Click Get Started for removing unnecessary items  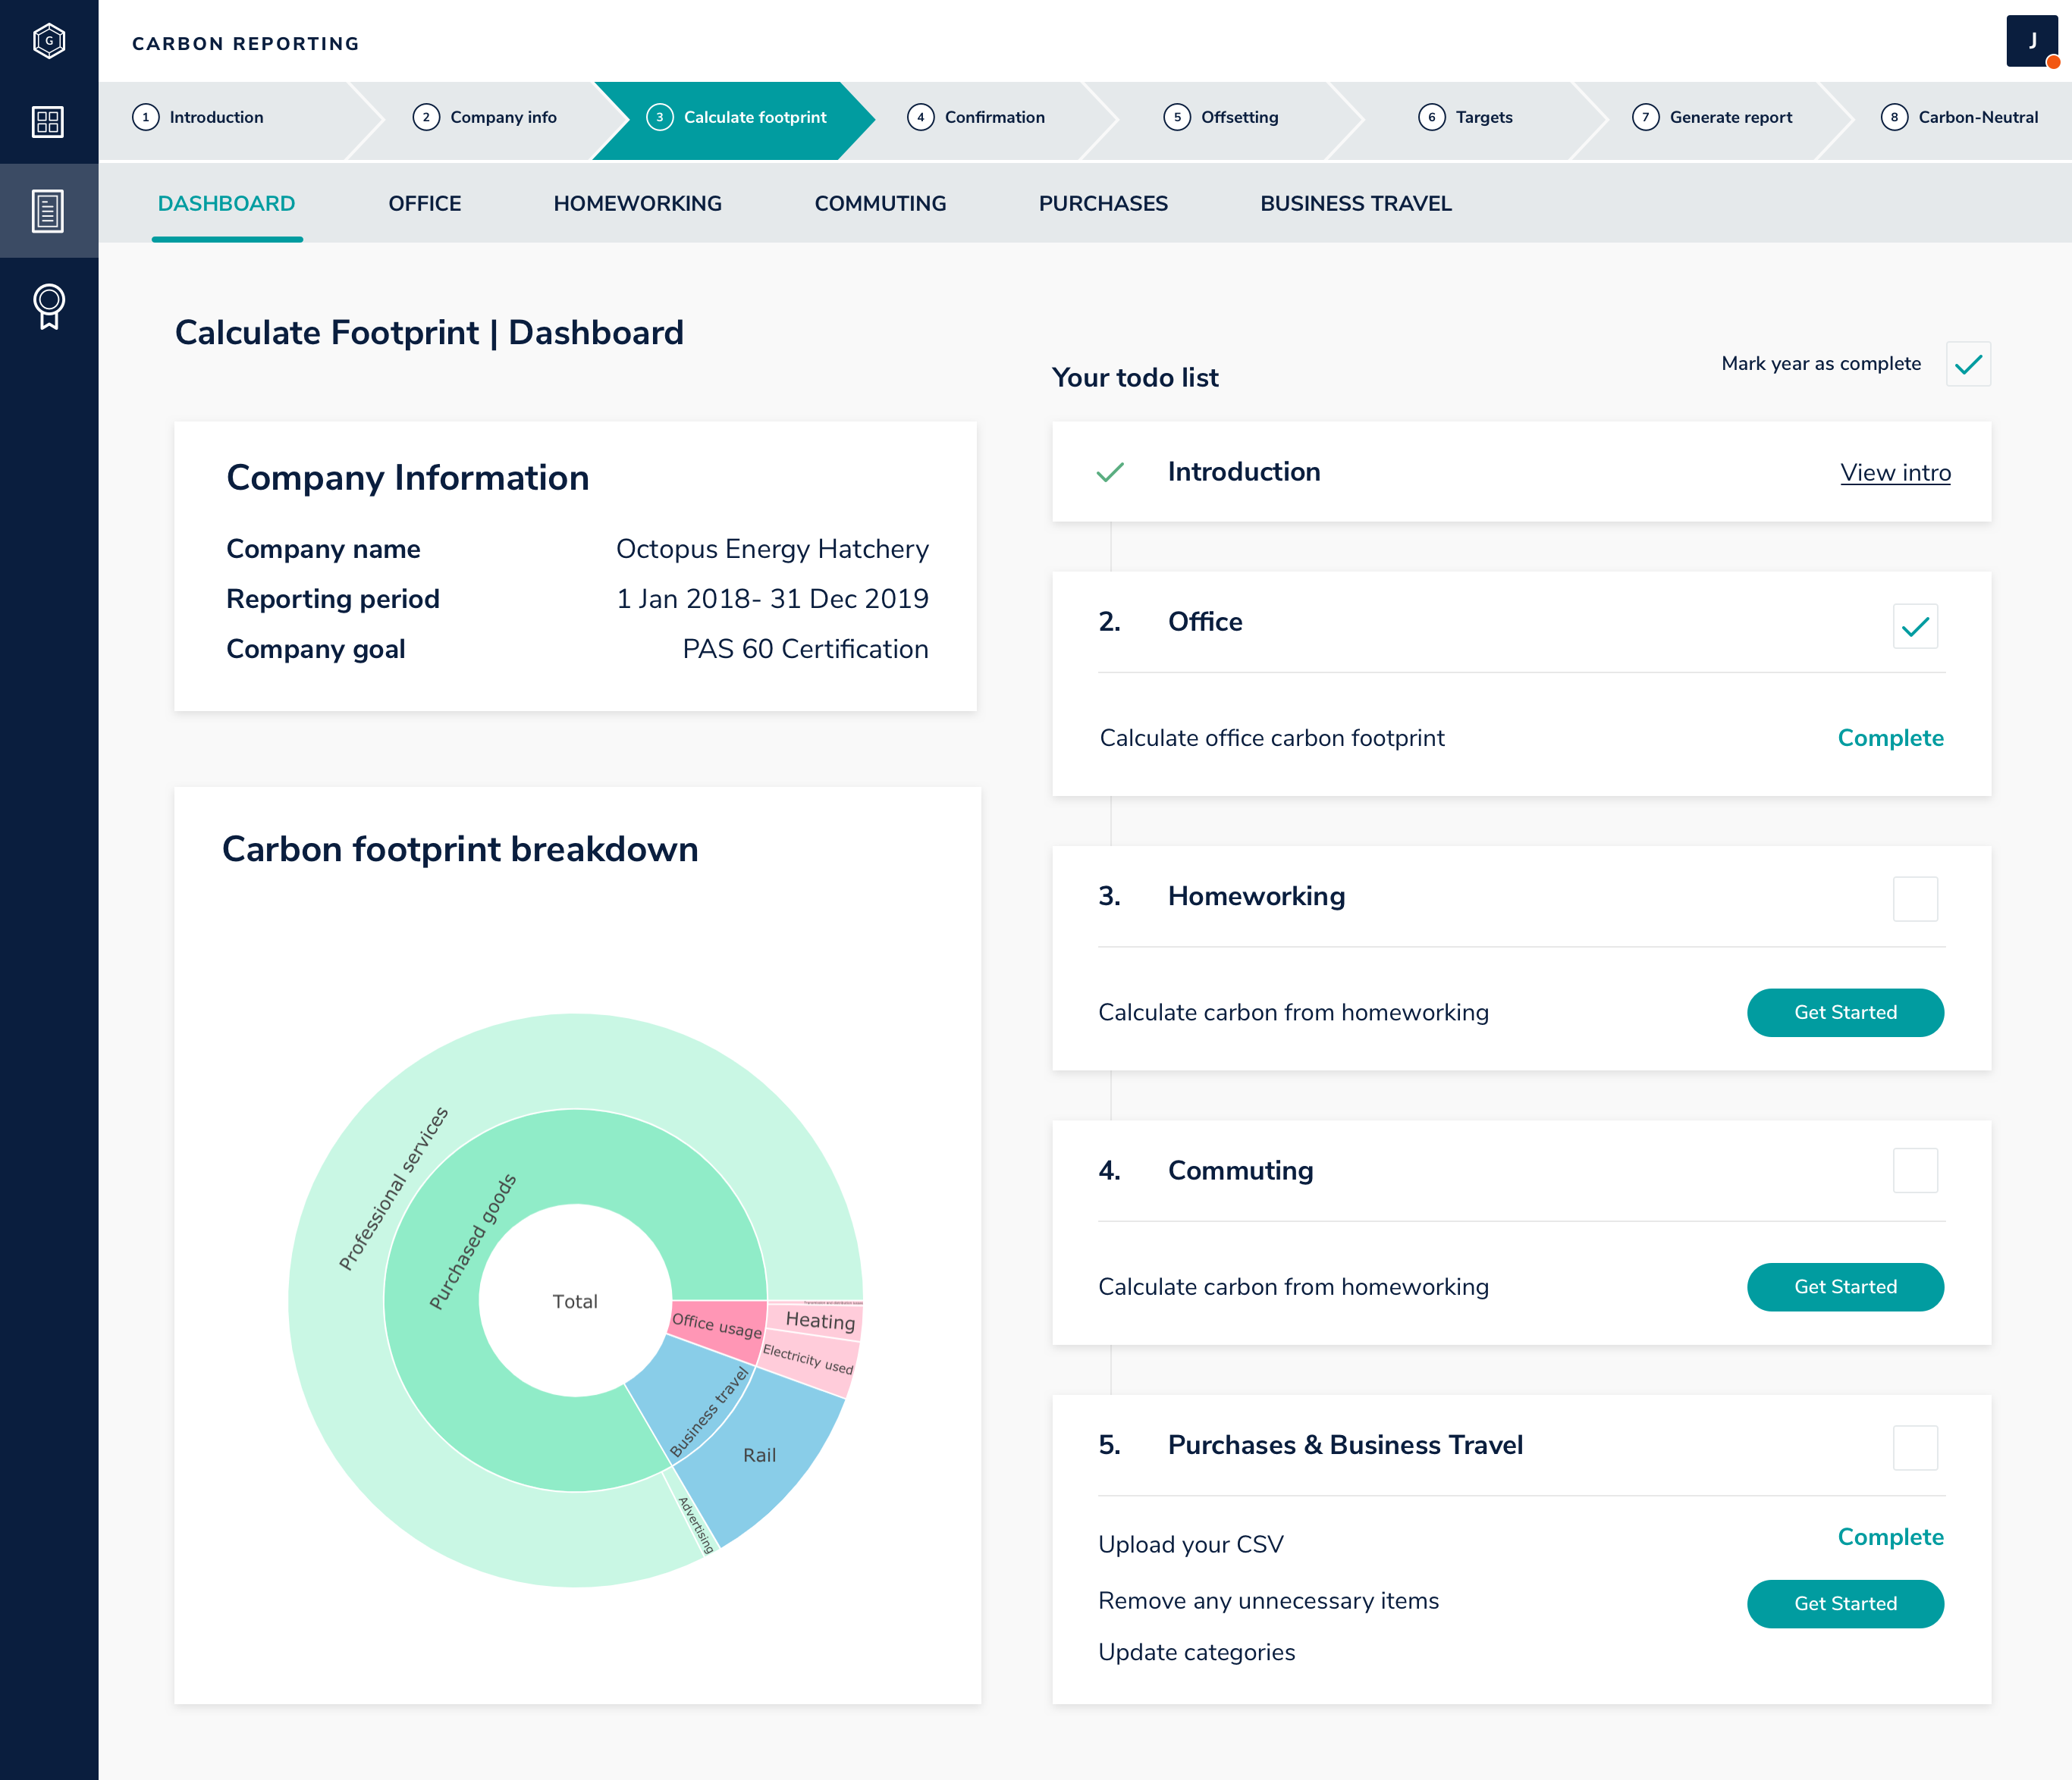1845,1603
